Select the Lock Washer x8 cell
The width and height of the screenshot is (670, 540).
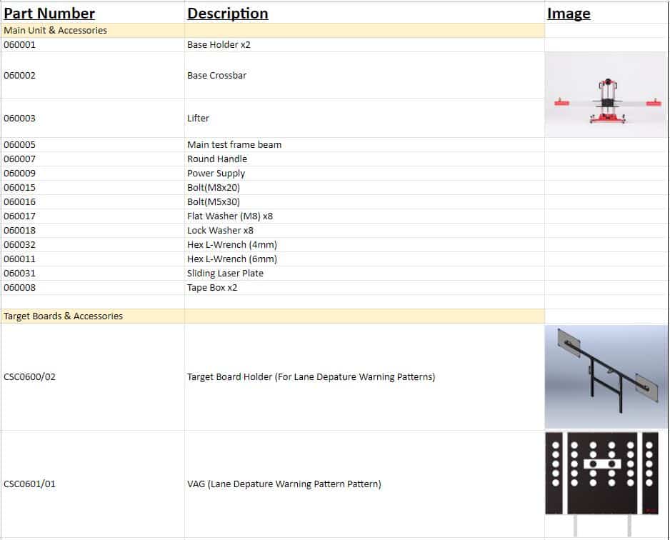364,230
